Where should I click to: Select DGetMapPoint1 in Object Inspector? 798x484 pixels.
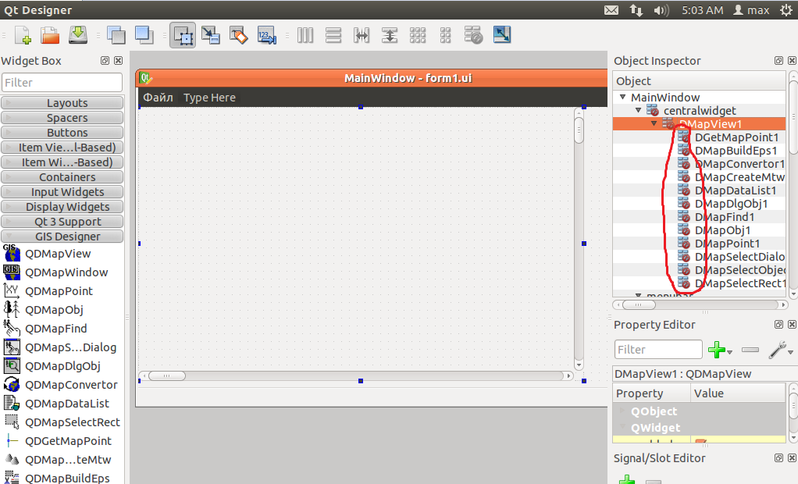coord(736,137)
